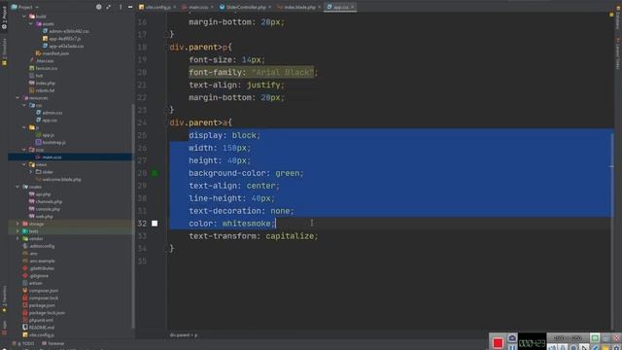Close the main.scss editor tab

click(212, 7)
